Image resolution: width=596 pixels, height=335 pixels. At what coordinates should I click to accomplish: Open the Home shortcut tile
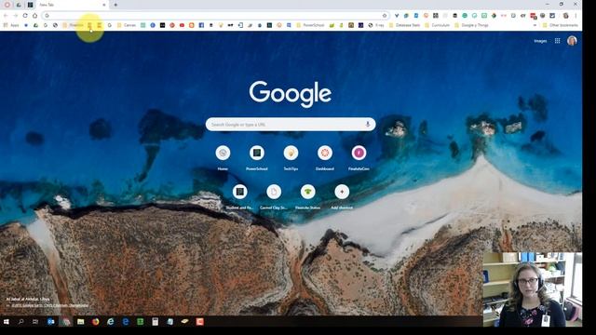coord(223,157)
